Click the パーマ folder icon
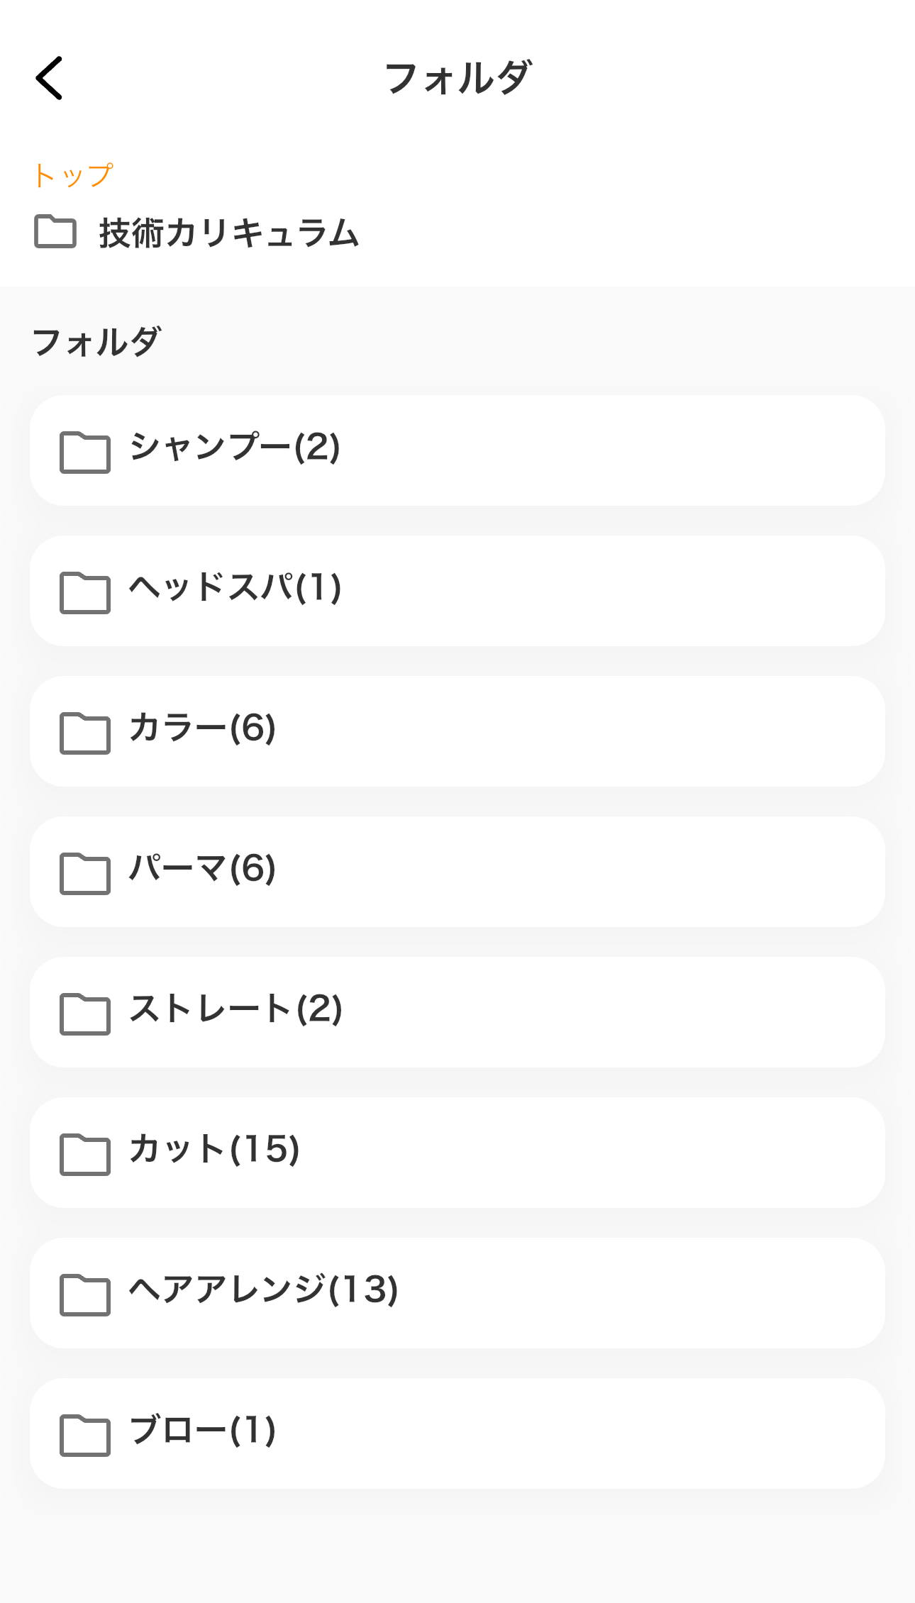The image size is (915, 1603). [x=85, y=873]
